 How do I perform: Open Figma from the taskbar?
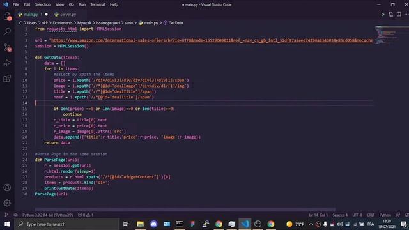[192, 224]
